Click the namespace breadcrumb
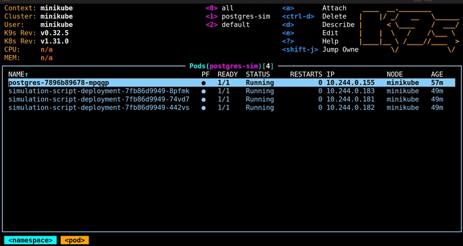Image resolution: width=463 pixels, height=246 pixels. 31,240
